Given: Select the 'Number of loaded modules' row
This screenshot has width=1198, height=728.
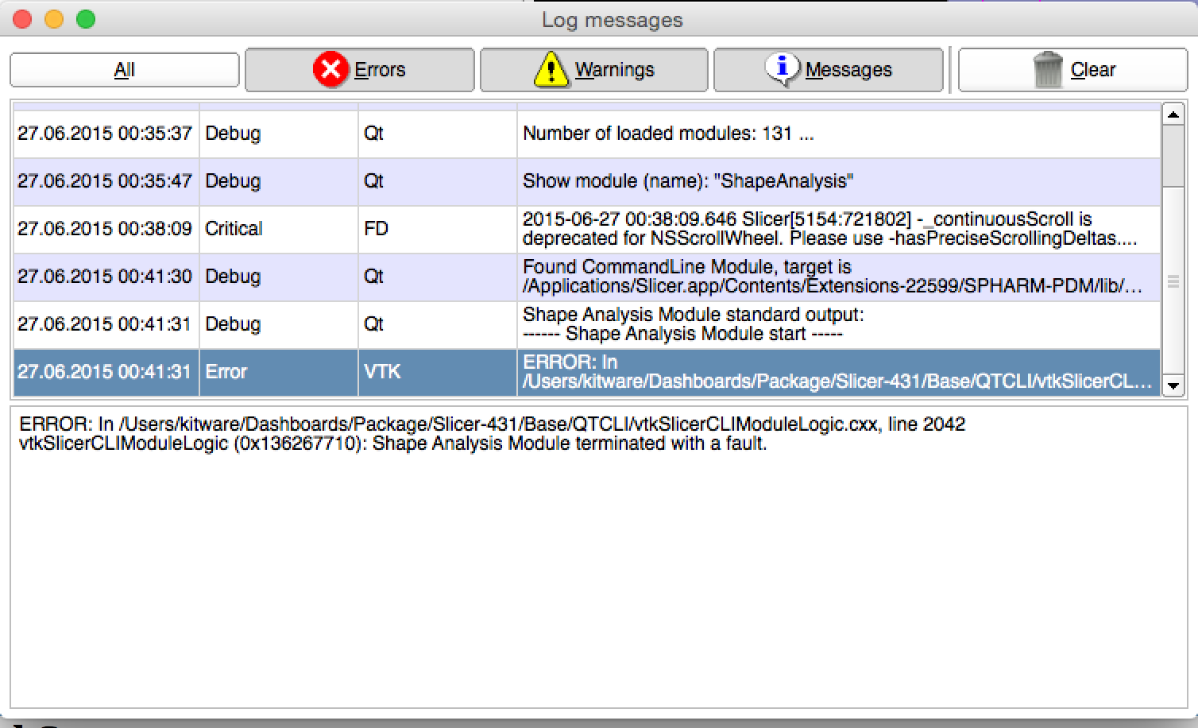Looking at the screenshot, I should pyautogui.click(x=585, y=134).
